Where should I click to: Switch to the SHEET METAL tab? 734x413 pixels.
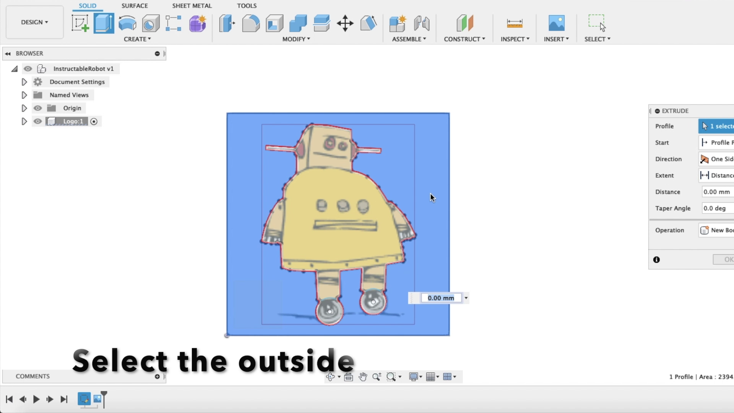tap(192, 6)
